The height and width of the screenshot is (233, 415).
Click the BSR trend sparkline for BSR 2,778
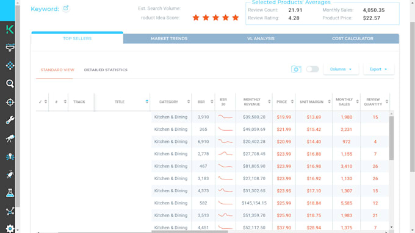(225, 154)
